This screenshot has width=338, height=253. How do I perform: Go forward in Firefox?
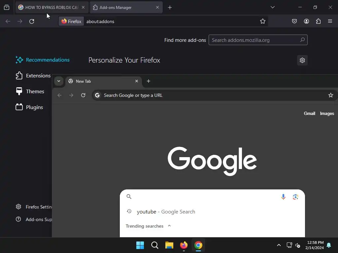point(20,21)
